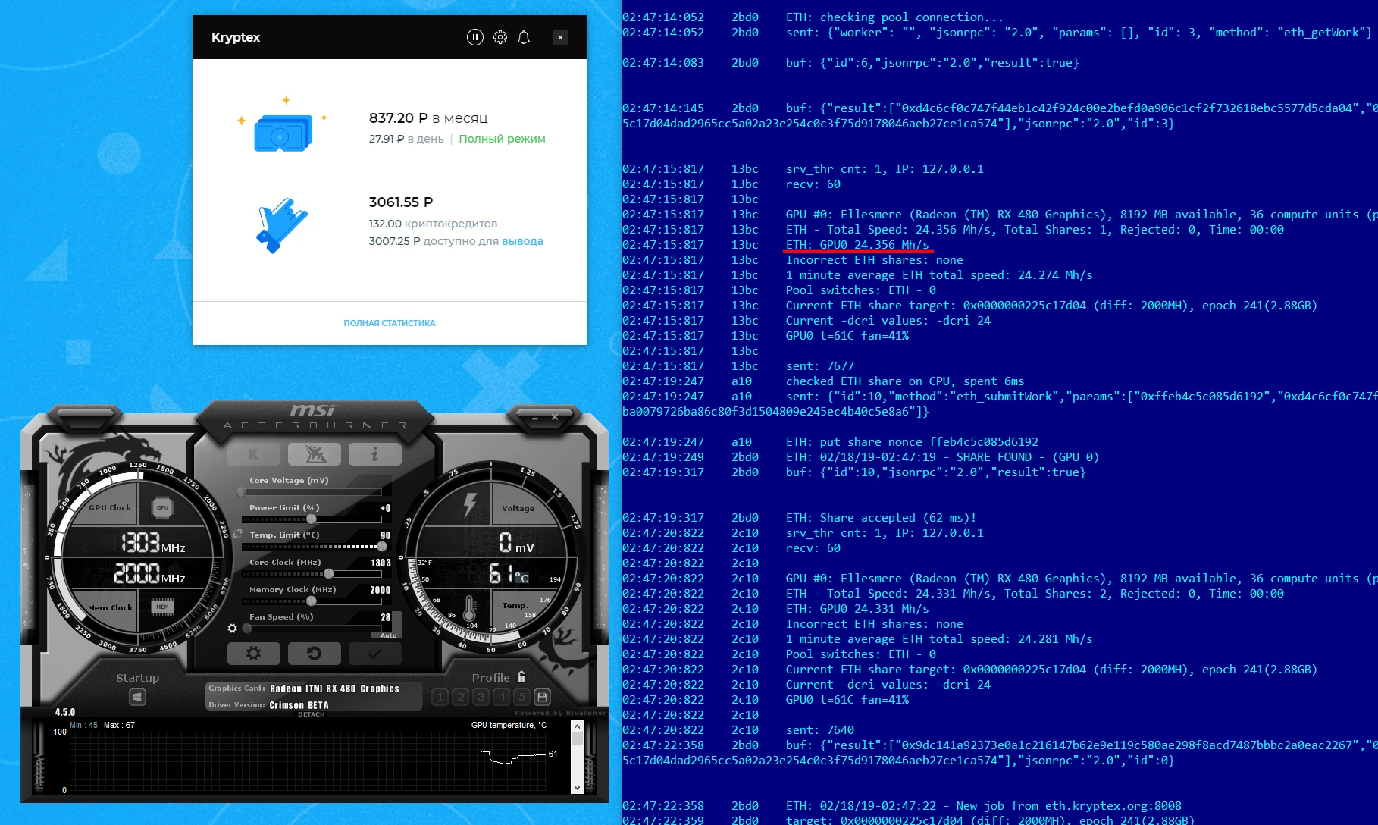The image size is (1378, 825).
Task: Open the ПОЛНАЯ СТАТИСТИКА link
Action: click(389, 323)
